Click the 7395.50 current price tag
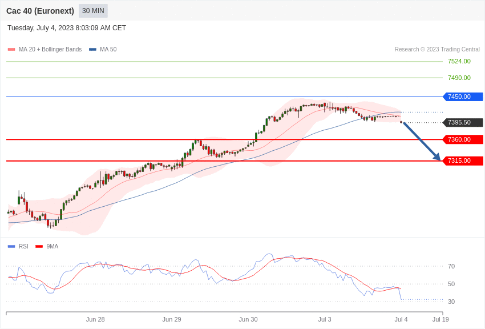Image resolution: width=485 pixels, height=329 pixels. [x=463, y=123]
